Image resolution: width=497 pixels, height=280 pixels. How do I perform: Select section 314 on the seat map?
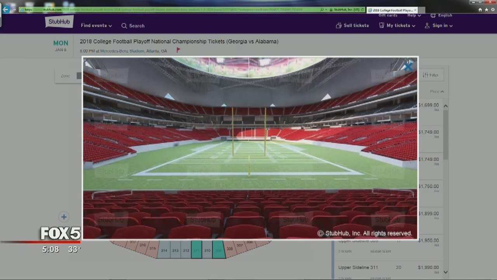click(164, 250)
